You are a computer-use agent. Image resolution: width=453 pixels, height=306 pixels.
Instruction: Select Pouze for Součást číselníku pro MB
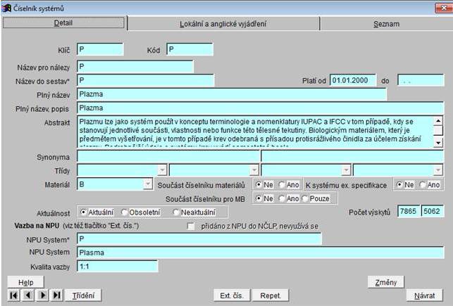point(304,198)
